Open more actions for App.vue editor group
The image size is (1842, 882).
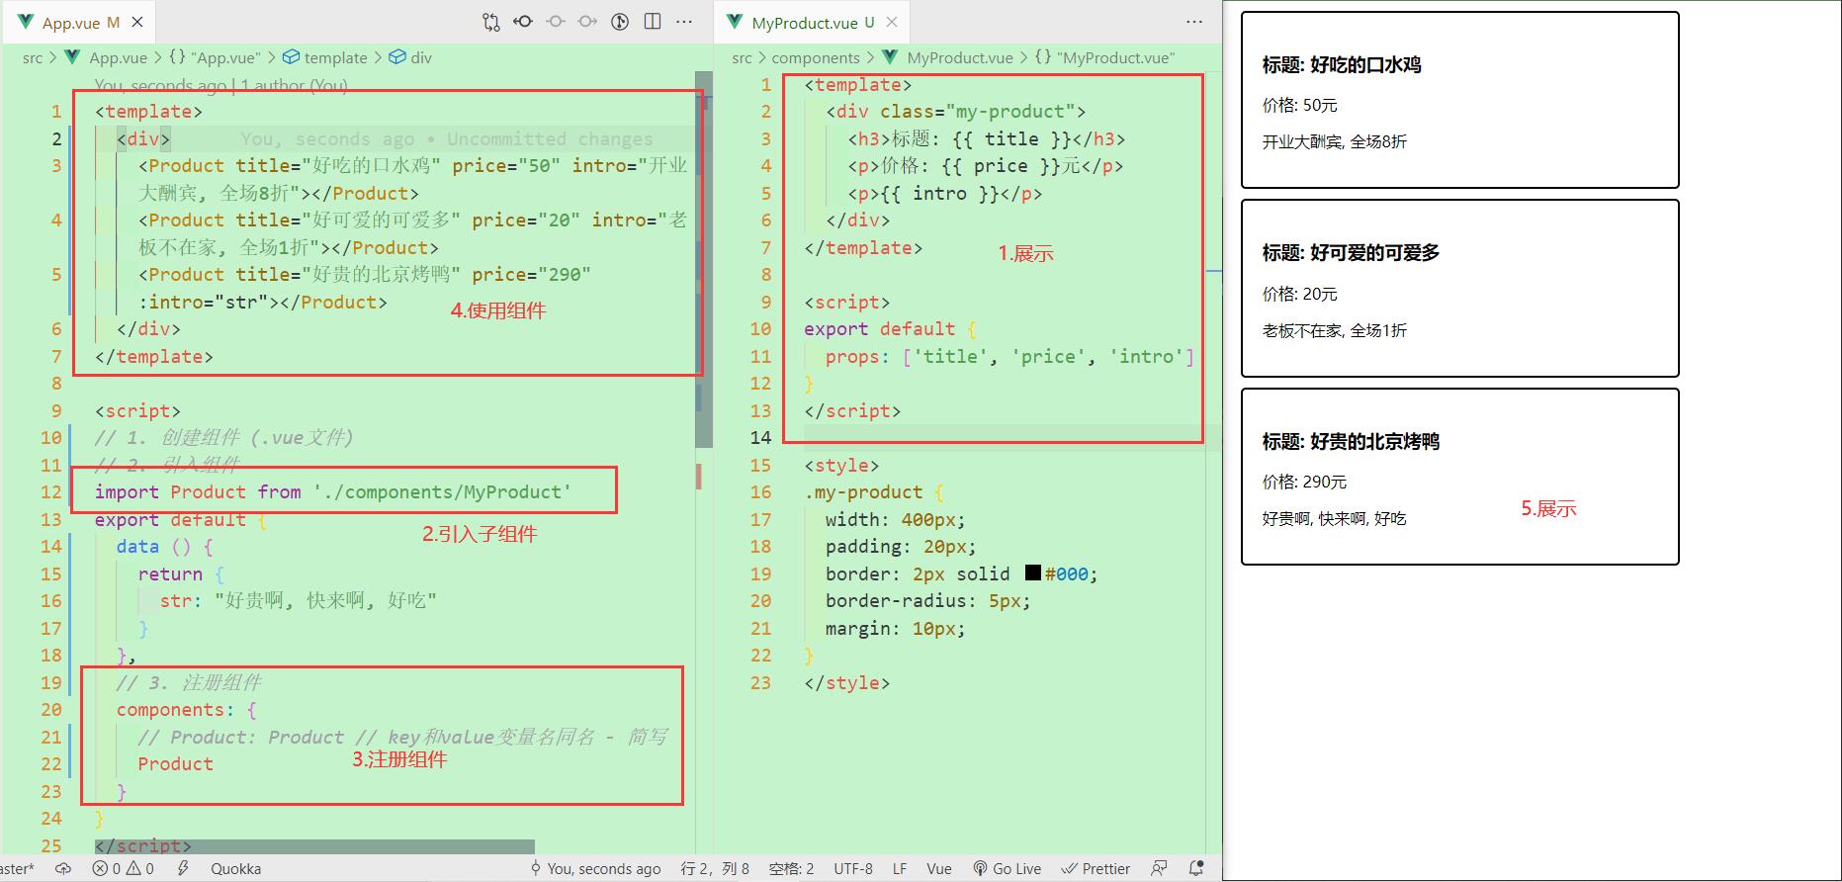click(x=684, y=22)
